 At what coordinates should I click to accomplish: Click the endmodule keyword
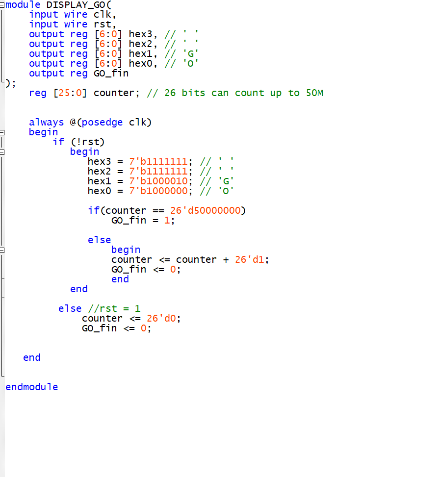[x=32, y=387]
